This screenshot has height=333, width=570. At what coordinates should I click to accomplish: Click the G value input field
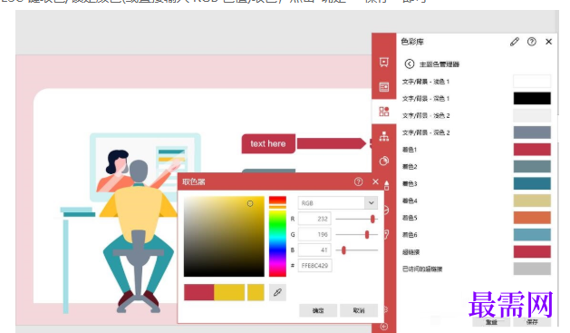click(x=314, y=234)
